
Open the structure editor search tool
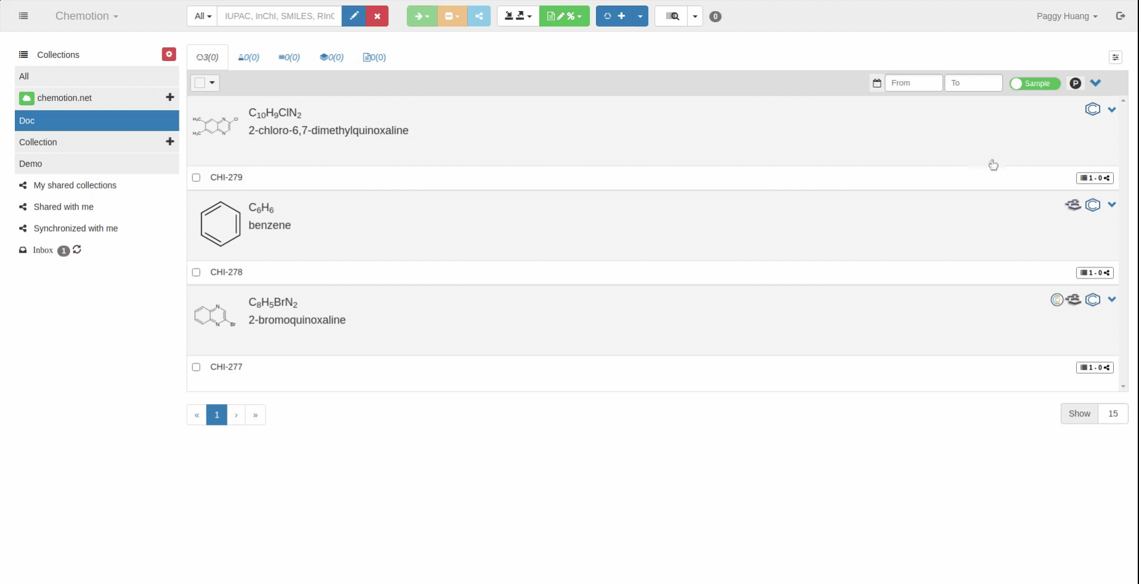pyautogui.click(x=353, y=16)
